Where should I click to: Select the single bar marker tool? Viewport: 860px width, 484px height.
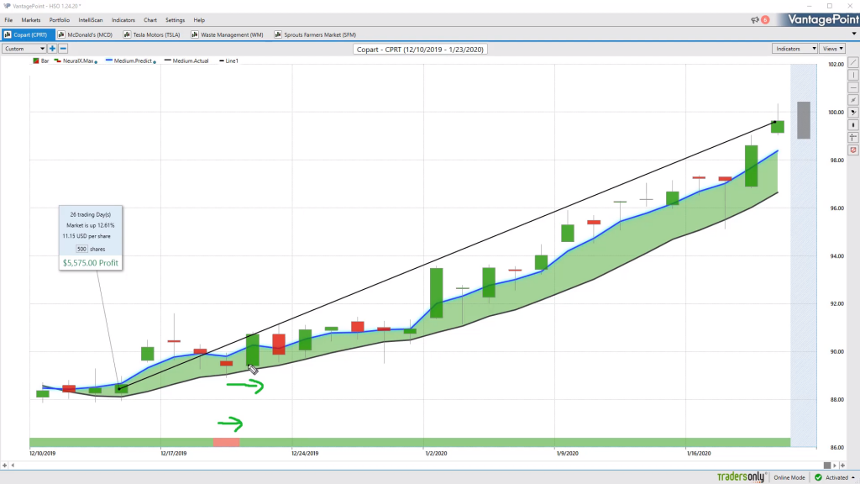click(x=853, y=125)
